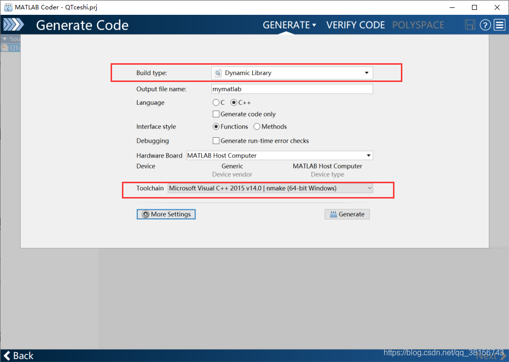Click Back at the bottom bar
This screenshot has height=362, width=509.
coord(18,356)
